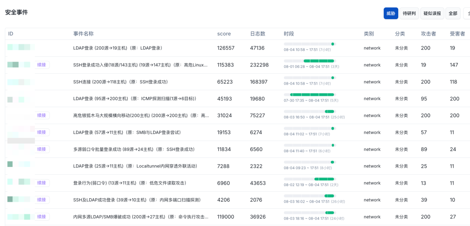
Task: Click the 续接 tag on LDAP登录 (57源→11主机) row
Action: [x=42, y=132]
